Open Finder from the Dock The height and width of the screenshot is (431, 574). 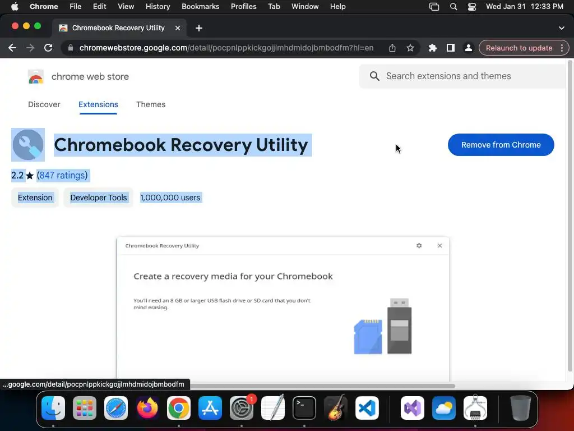(53, 408)
